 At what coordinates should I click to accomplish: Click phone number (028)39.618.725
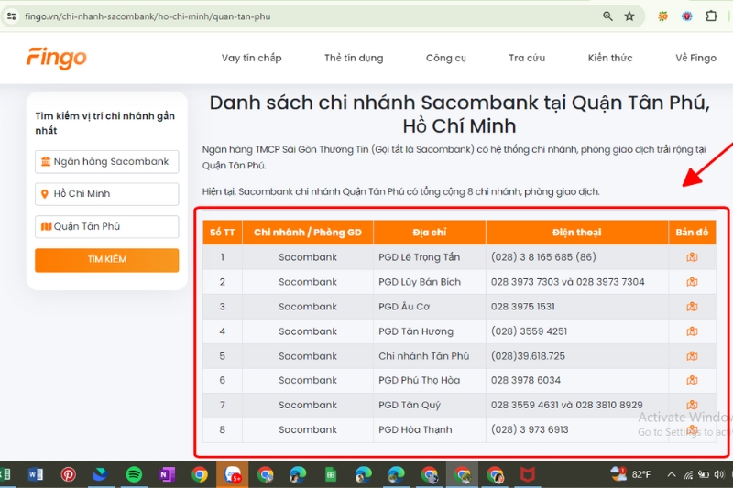click(529, 356)
